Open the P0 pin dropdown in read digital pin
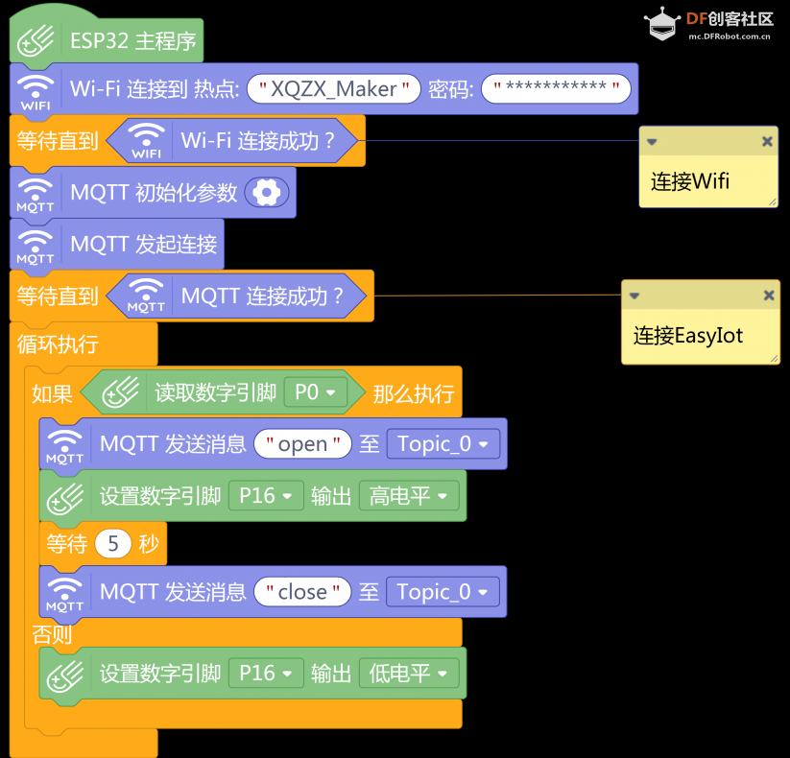Image resolution: width=790 pixels, height=758 pixels. coord(316,392)
